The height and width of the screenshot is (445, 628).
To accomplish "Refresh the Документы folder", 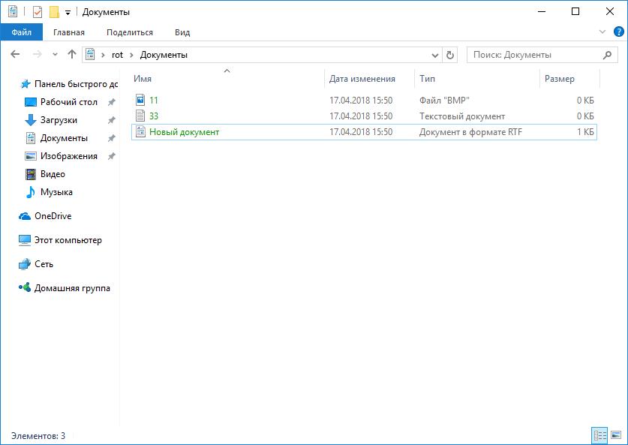I will click(x=449, y=55).
